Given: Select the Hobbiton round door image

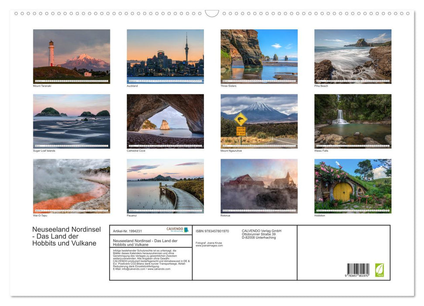Looking at the screenshot, I should 352,186.
